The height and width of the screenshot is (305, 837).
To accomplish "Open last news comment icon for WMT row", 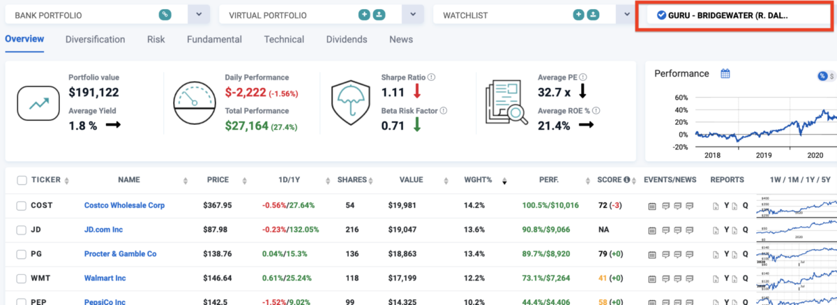I will (689, 279).
